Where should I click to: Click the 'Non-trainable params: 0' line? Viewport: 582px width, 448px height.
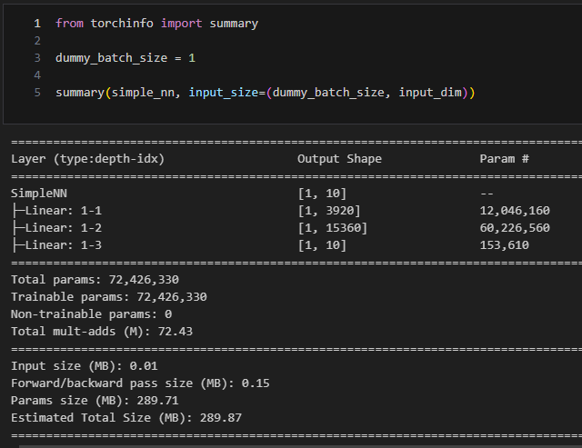click(x=91, y=314)
